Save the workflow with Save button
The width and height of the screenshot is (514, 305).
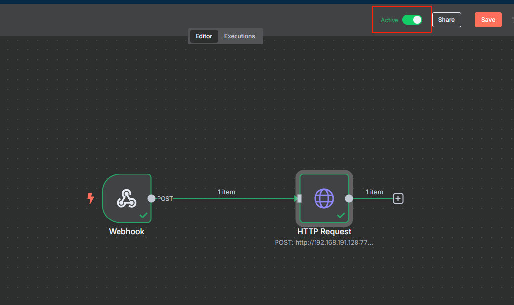488,20
